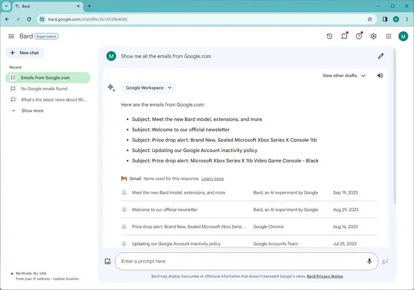Image resolution: width=414 pixels, height=290 pixels.
Task: Open Bard conversation history
Action: point(329,36)
